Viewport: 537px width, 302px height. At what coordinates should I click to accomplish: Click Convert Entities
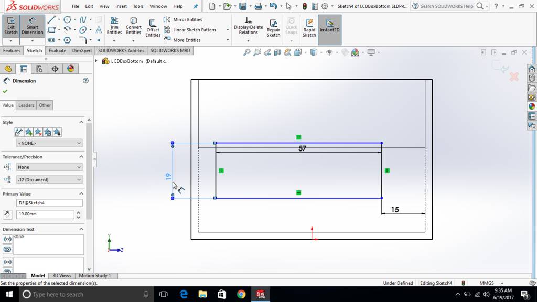(x=134, y=26)
